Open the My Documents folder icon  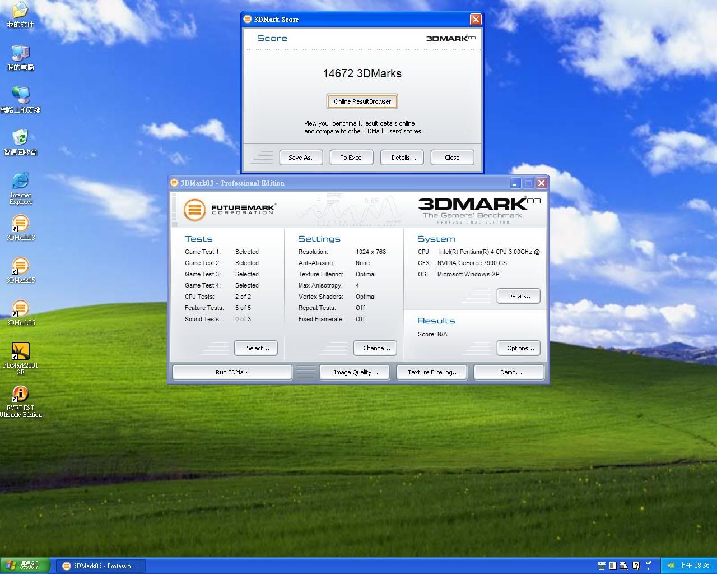(x=20, y=11)
